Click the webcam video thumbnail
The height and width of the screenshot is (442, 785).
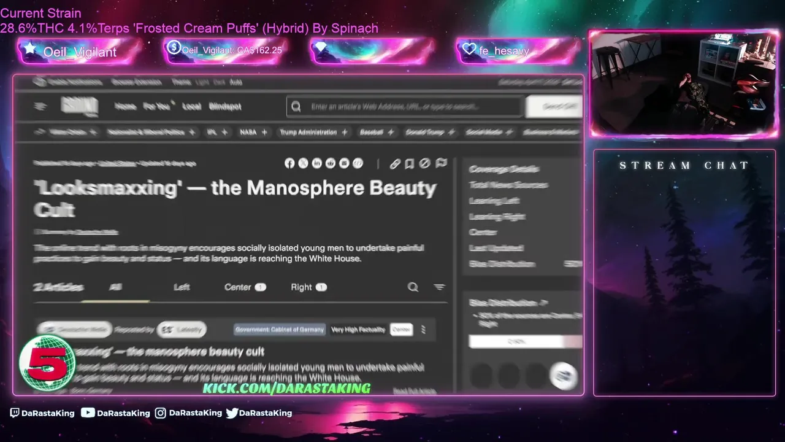684,84
